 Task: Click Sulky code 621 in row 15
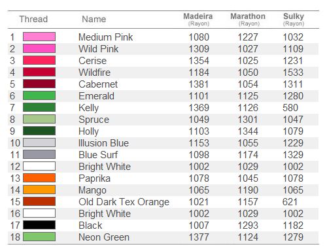290,202
